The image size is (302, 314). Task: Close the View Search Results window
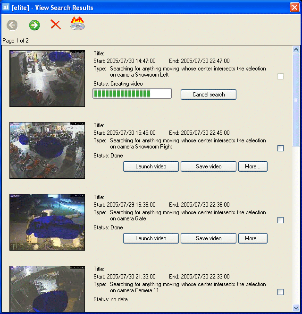click(x=294, y=8)
